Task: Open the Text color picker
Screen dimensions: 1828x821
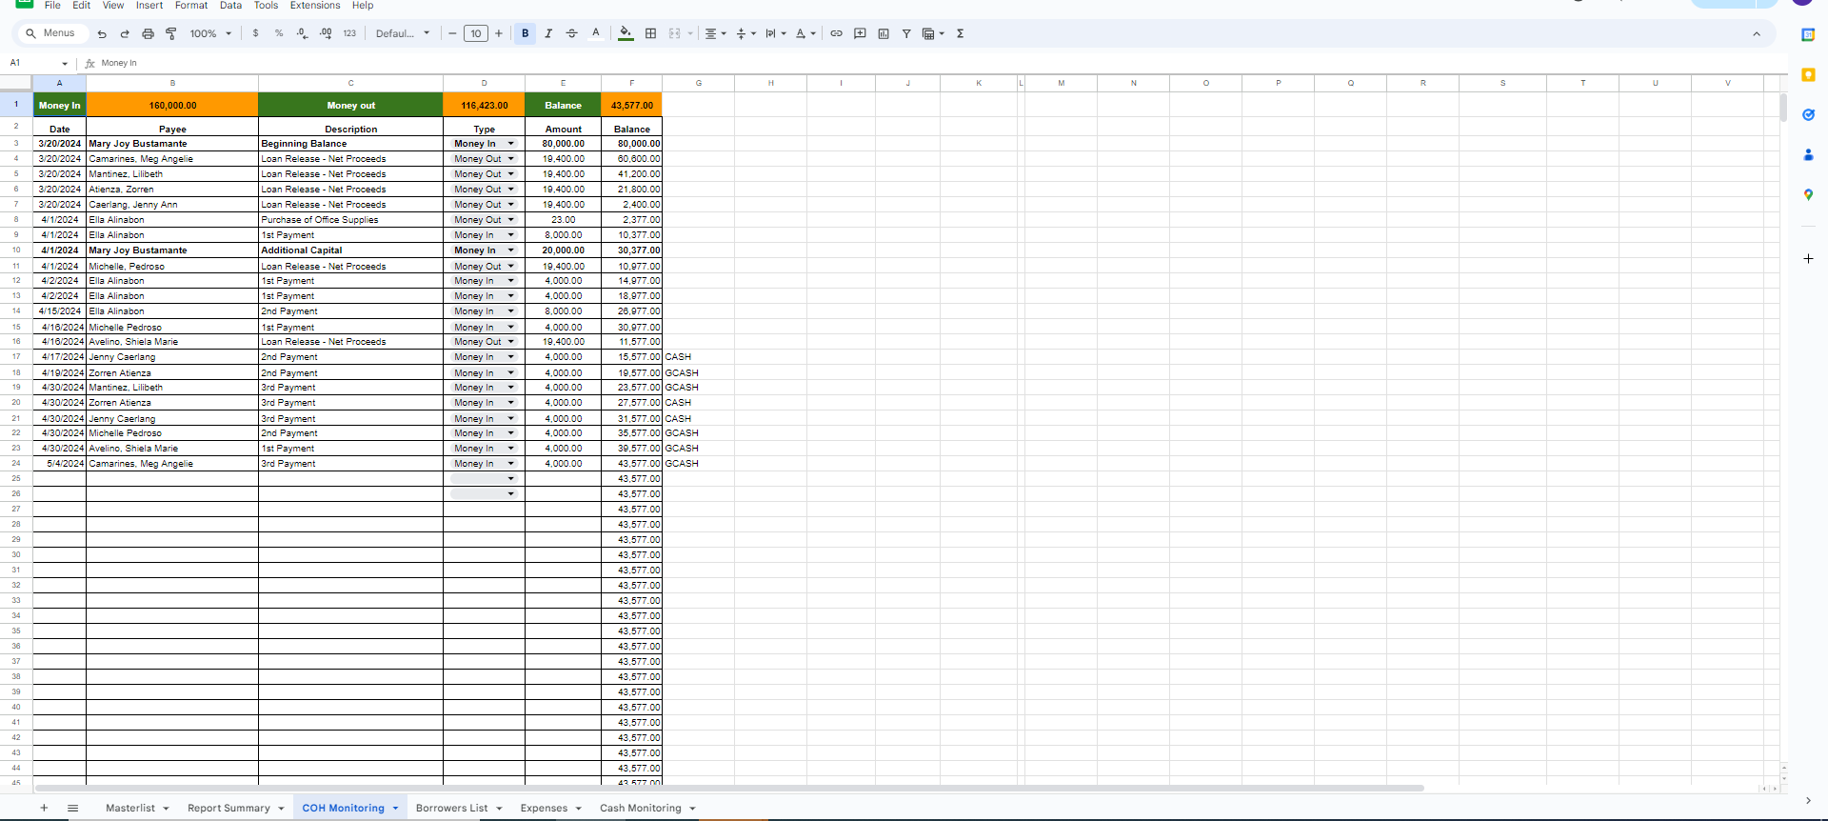Action: point(596,33)
